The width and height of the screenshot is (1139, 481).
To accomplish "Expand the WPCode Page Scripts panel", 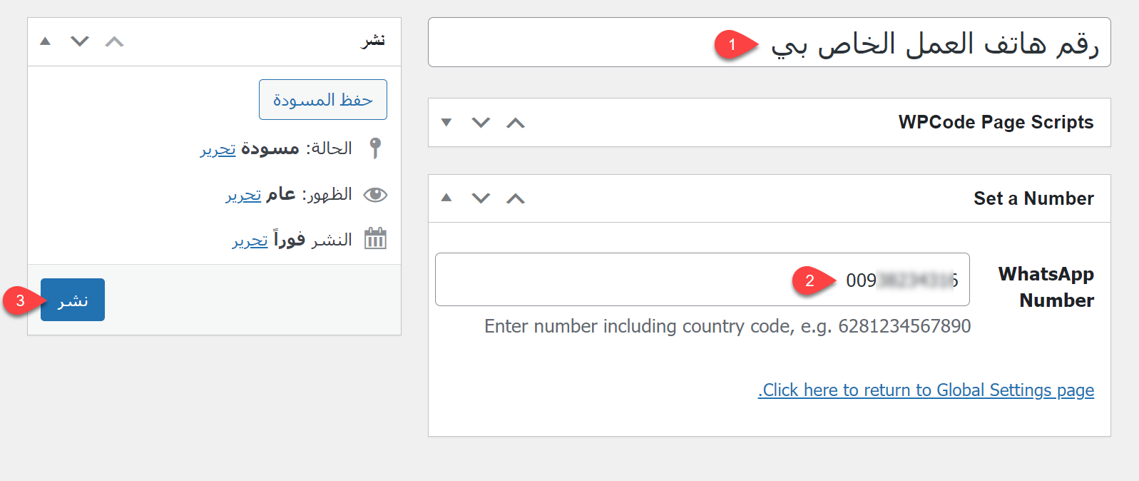I will coord(446,123).
